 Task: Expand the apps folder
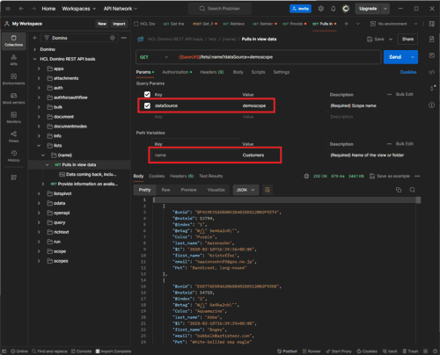pyautogui.click(x=39, y=69)
